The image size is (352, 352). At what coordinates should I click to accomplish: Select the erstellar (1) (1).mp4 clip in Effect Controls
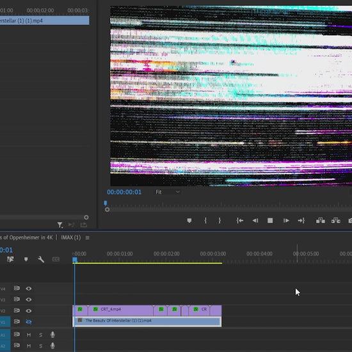pyautogui.click(x=44, y=20)
